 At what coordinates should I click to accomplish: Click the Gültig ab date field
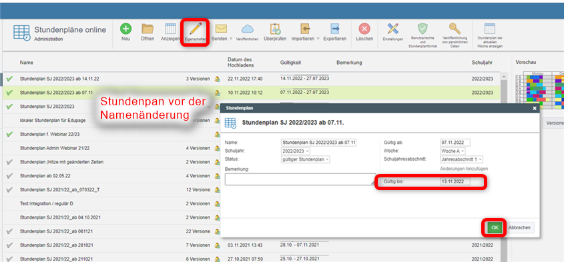tap(455, 143)
